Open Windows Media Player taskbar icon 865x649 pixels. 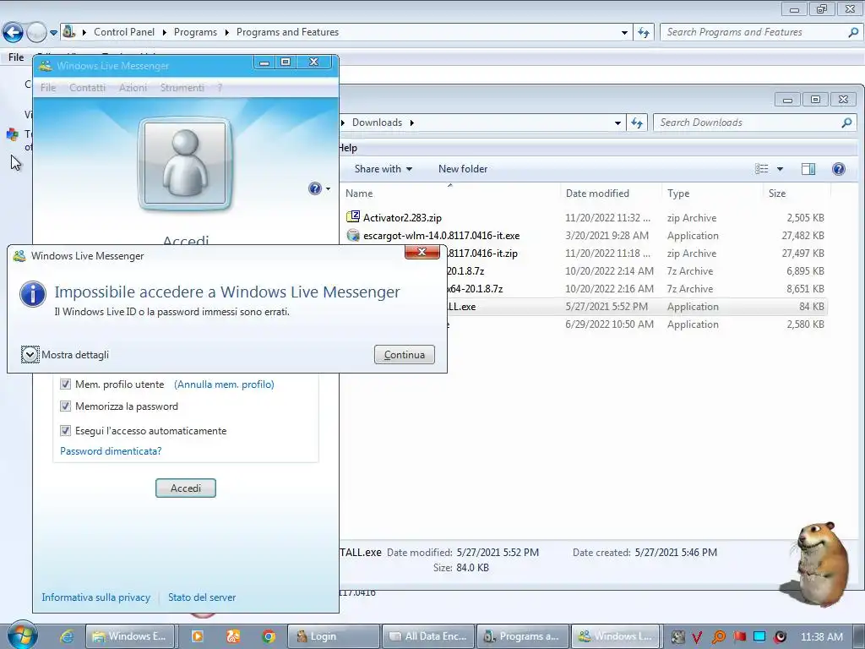pyautogui.click(x=197, y=636)
